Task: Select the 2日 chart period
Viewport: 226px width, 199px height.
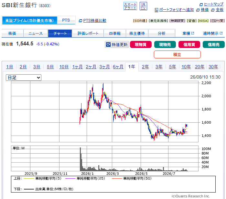Action: pos(23,67)
